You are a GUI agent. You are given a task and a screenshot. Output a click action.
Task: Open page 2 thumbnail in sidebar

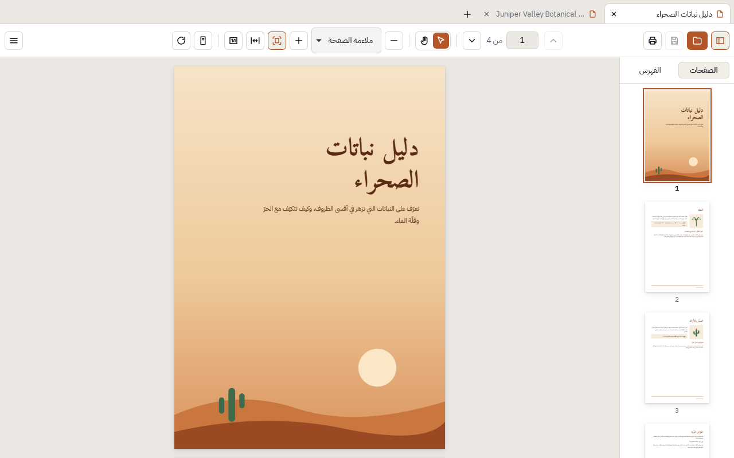[677, 247]
